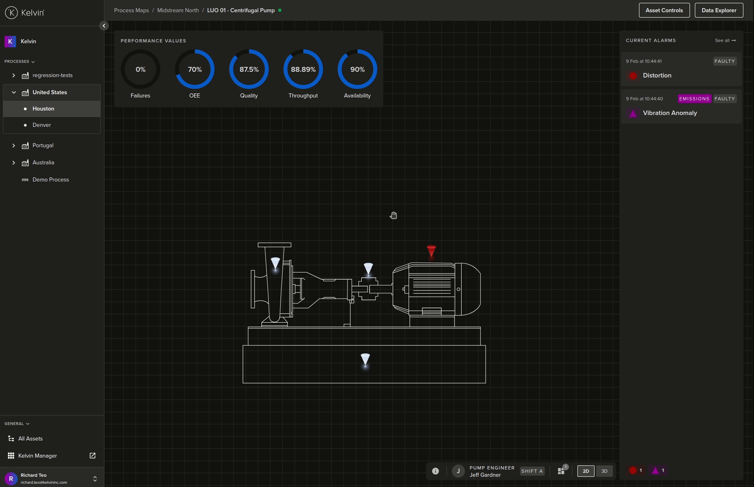Click the OEE 70% performance gauge
The image size is (754, 487).
click(195, 69)
